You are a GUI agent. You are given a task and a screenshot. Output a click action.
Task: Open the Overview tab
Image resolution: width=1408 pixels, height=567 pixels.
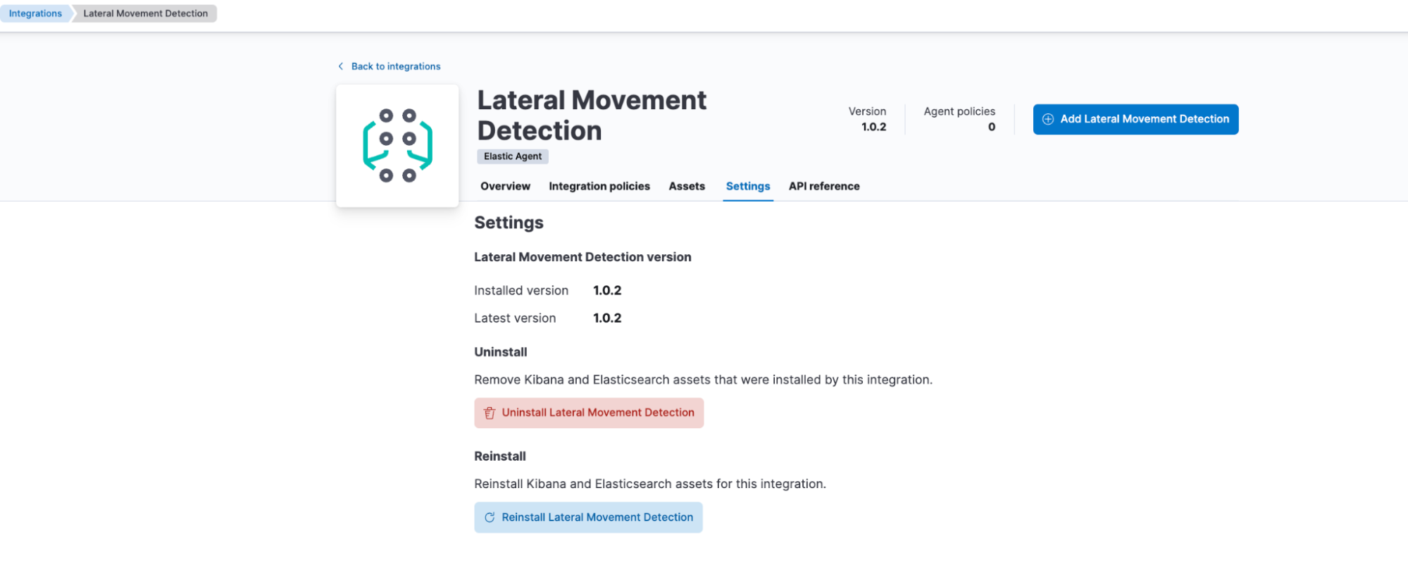tap(505, 186)
